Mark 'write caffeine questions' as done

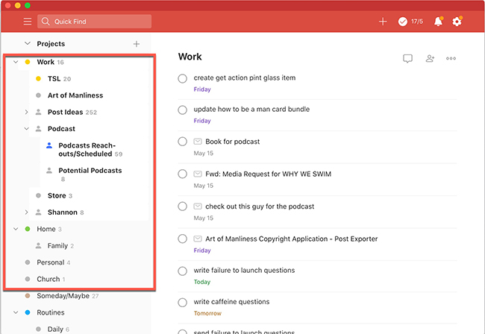tap(183, 302)
